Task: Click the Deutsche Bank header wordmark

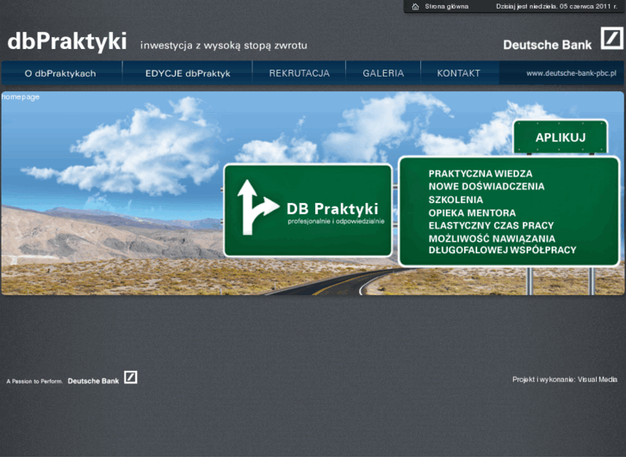Action: point(547,45)
